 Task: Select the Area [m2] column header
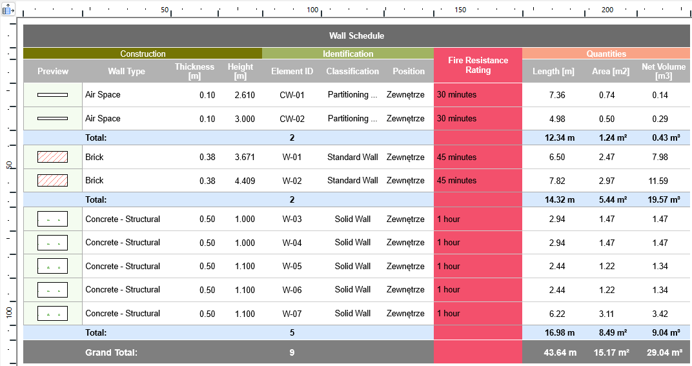[x=611, y=71]
